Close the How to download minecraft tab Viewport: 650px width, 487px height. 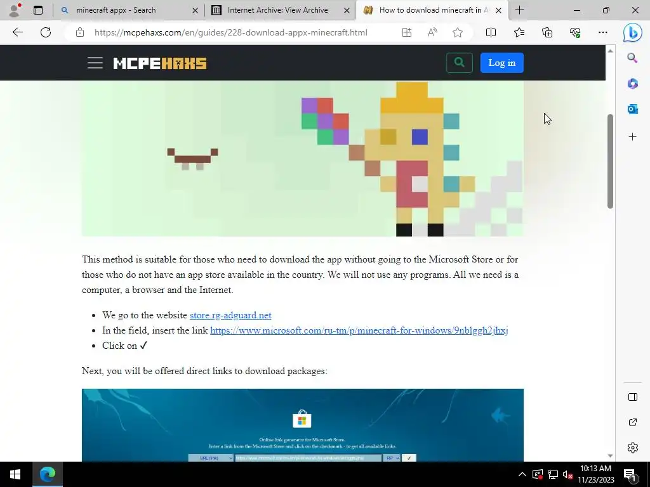(x=499, y=10)
